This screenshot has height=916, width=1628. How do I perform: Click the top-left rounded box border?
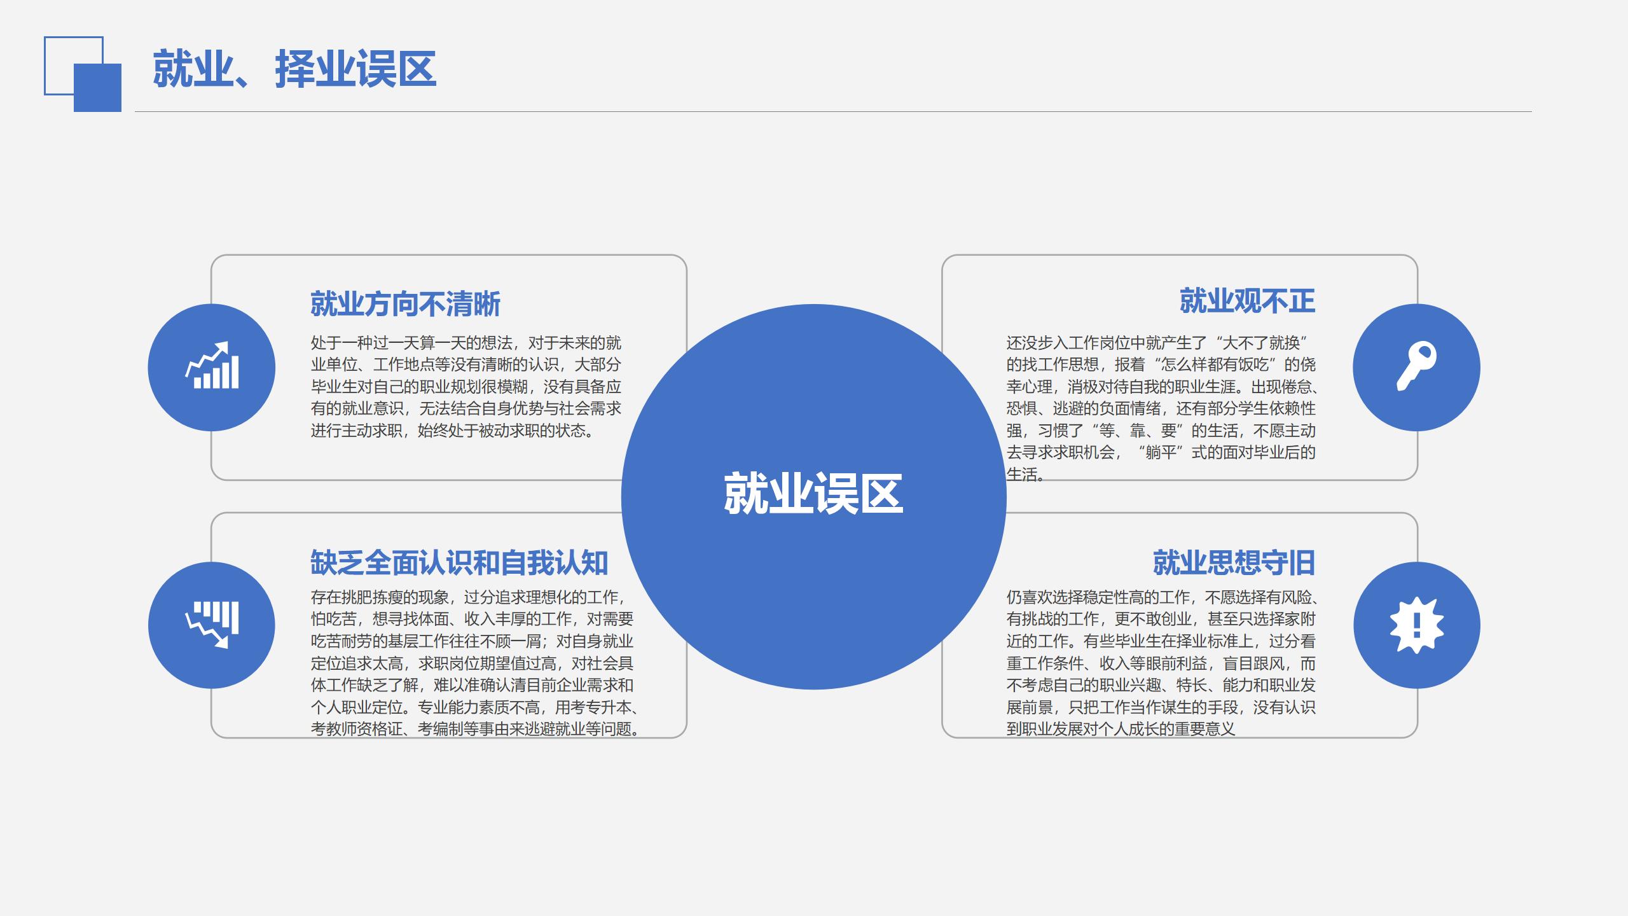click(445, 255)
